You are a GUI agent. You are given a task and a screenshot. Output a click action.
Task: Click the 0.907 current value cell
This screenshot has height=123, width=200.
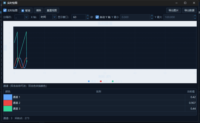pos(191,103)
